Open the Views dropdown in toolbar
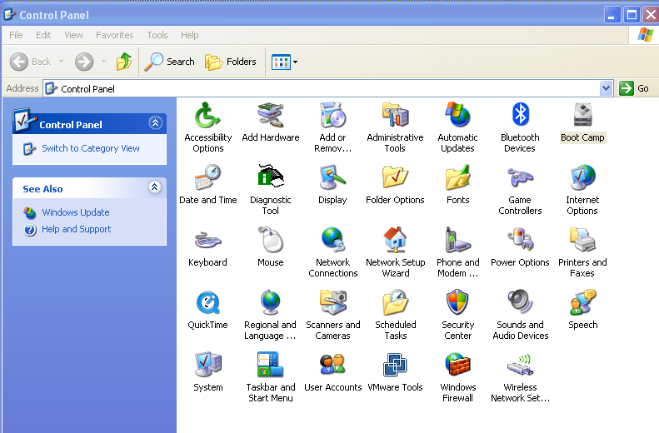This screenshot has height=433, width=659. [x=284, y=62]
